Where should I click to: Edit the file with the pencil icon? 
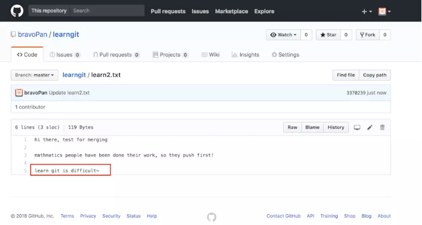(370, 128)
